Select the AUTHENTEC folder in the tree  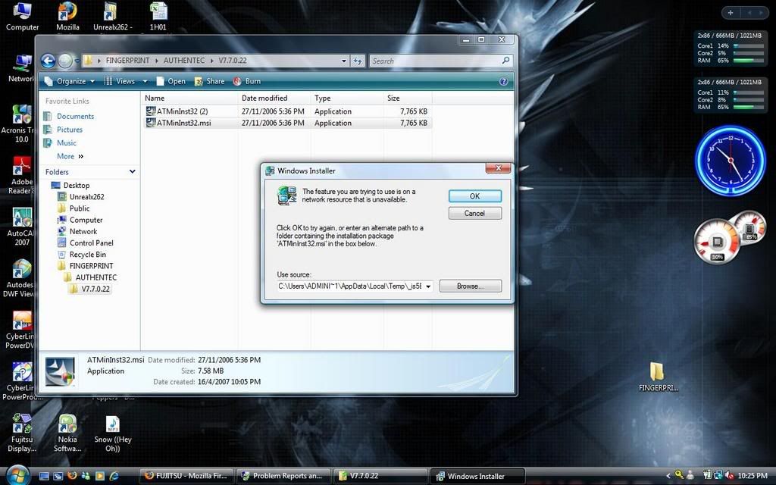[95, 277]
